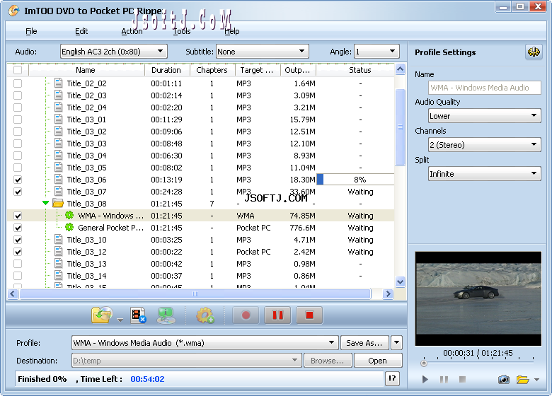Check the Title_02_02 checkbox
The width and height of the screenshot is (552, 396).
(x=18, y=83)
